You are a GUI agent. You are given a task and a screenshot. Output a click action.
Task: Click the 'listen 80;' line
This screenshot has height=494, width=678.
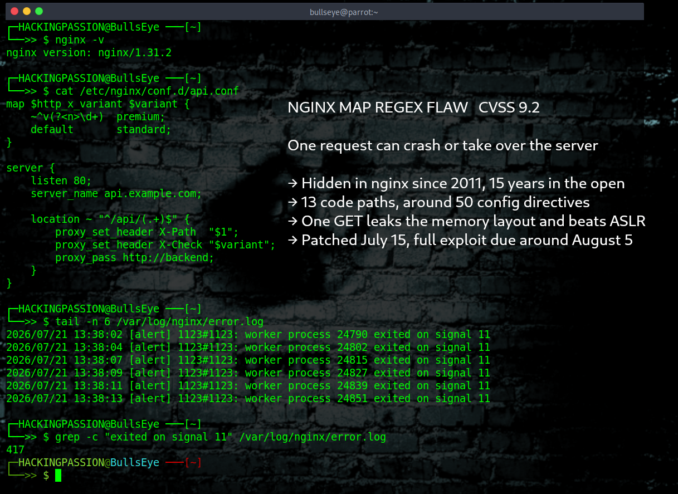61,181
